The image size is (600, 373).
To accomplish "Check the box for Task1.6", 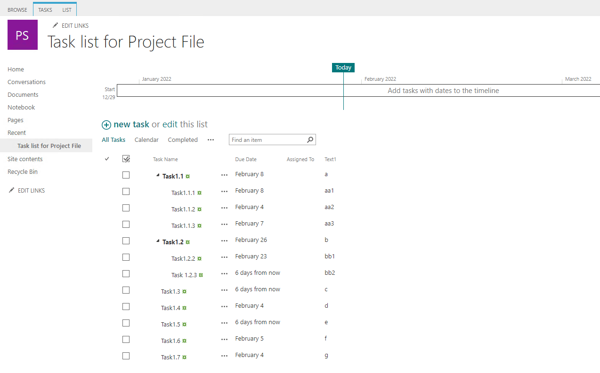I will [126, 339].
